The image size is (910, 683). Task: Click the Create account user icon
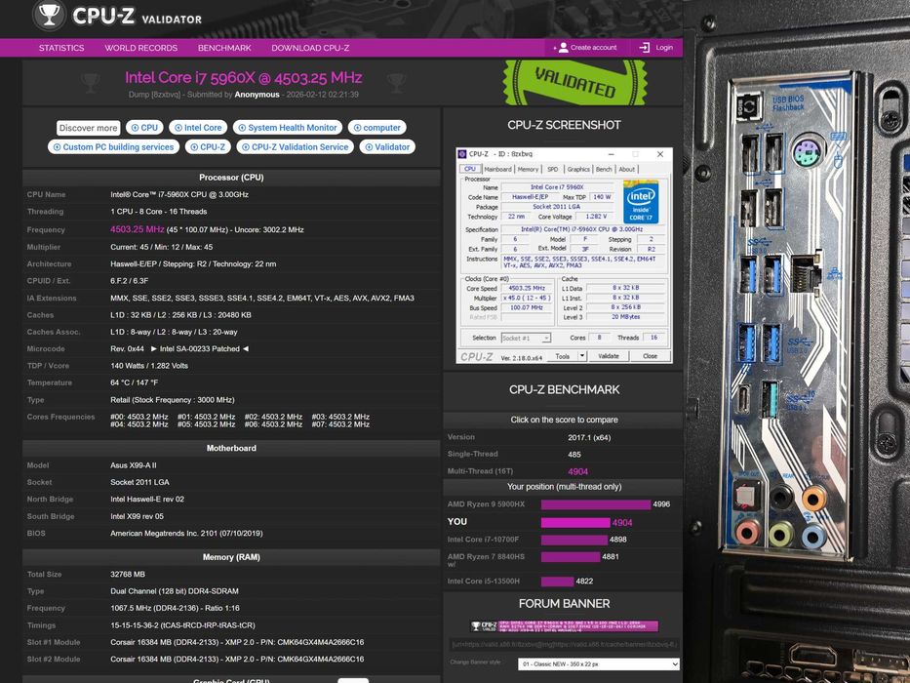click(x=563, y=48)
